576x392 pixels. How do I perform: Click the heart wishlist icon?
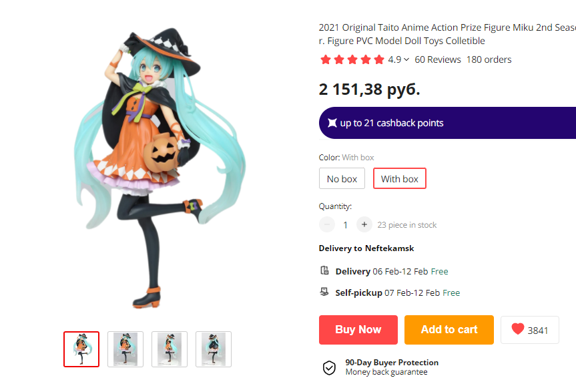tap(518, 329)
